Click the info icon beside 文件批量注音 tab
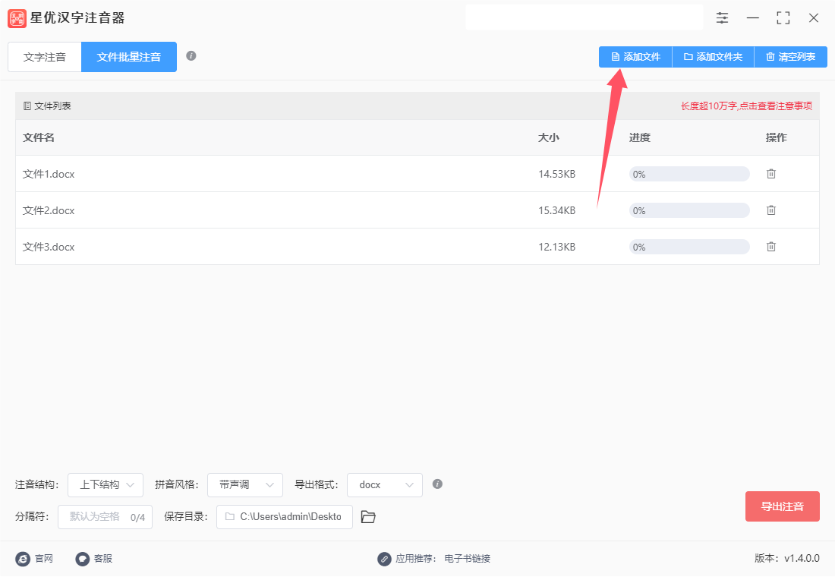 (191, 56)
